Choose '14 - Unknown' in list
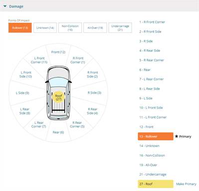The width and height of the screenshot is (199, 191). (149, 146)
